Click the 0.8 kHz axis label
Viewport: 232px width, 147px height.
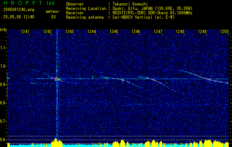(x=3, y=103)
